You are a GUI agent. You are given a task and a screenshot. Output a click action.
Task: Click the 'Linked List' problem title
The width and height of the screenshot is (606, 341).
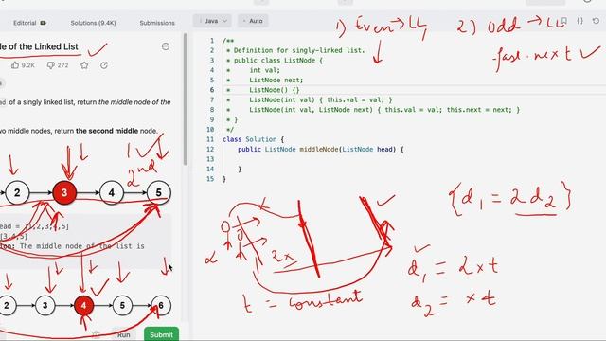pos(39,46)
